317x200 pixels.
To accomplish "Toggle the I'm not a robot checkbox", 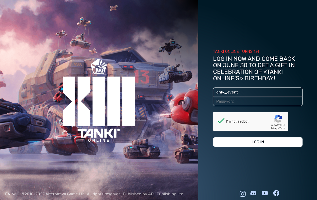I will click(221, 121).
